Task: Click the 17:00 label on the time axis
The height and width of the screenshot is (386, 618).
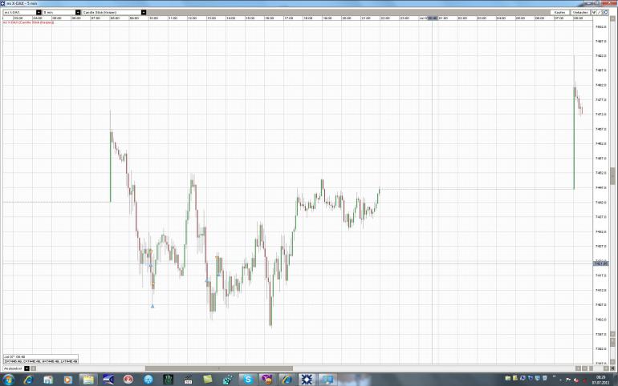Action: pyautogui.click(x=288, y=18)
